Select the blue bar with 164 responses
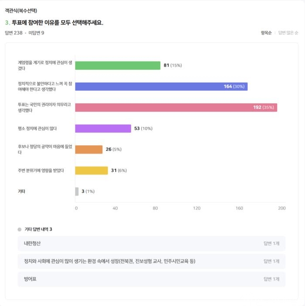 point(161,87)
